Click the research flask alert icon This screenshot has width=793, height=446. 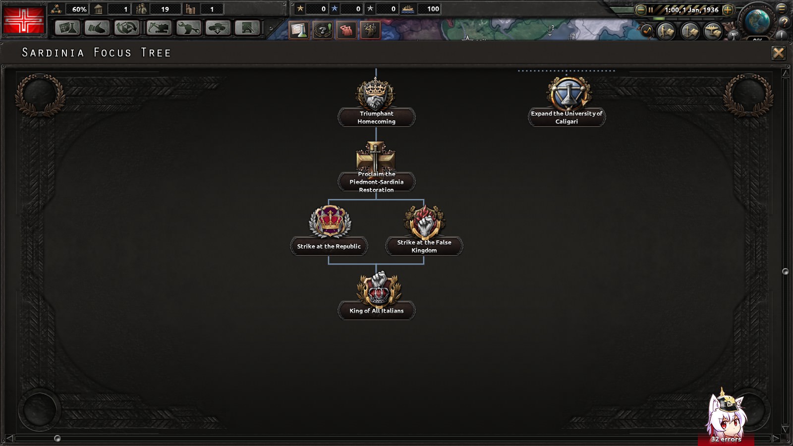pyautogui.click(x=299, y=30)
